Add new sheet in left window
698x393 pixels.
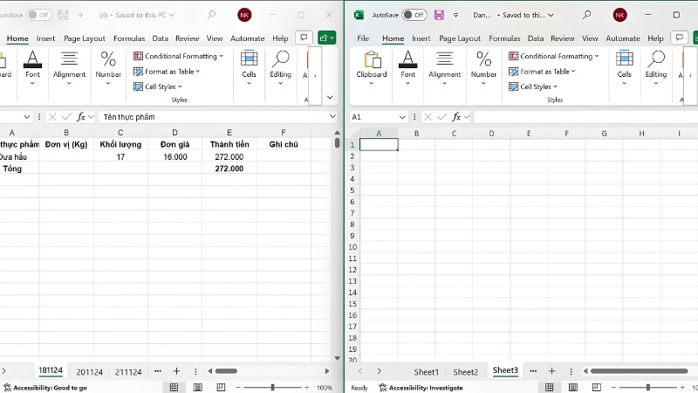[177, 370]
